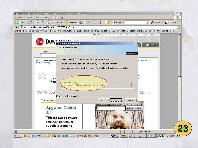Open the Spyware Doctor 2.1 link
This screenshot has height=148, width=198.
pos(61,110)
